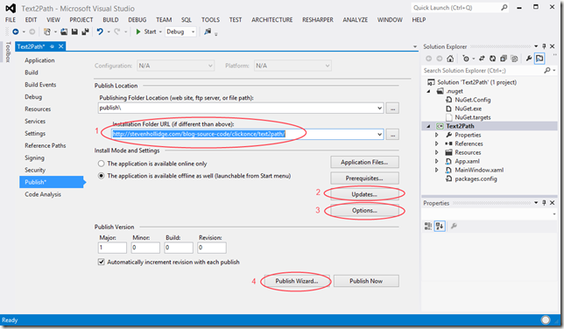Switch to the Code Analysis page
This screenshot has width=564, height=329.
click(43, 194)
